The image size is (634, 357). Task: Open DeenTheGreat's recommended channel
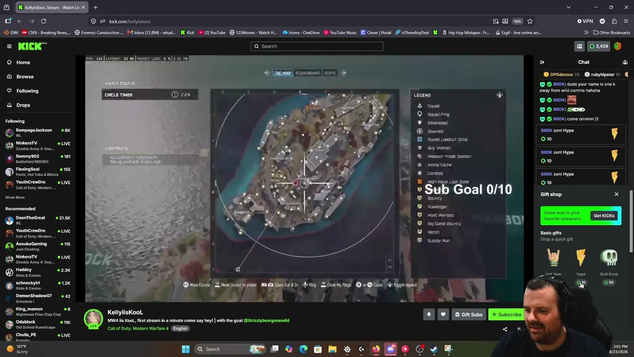[x=38, y=220]
